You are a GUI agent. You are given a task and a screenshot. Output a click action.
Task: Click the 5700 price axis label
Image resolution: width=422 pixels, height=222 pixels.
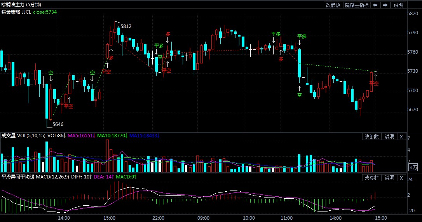tap(413, 90)
